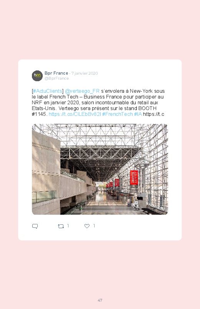200x309 pixels.
Task: Open the Bpr France profile avatar
Action: [x=37, y=76]
